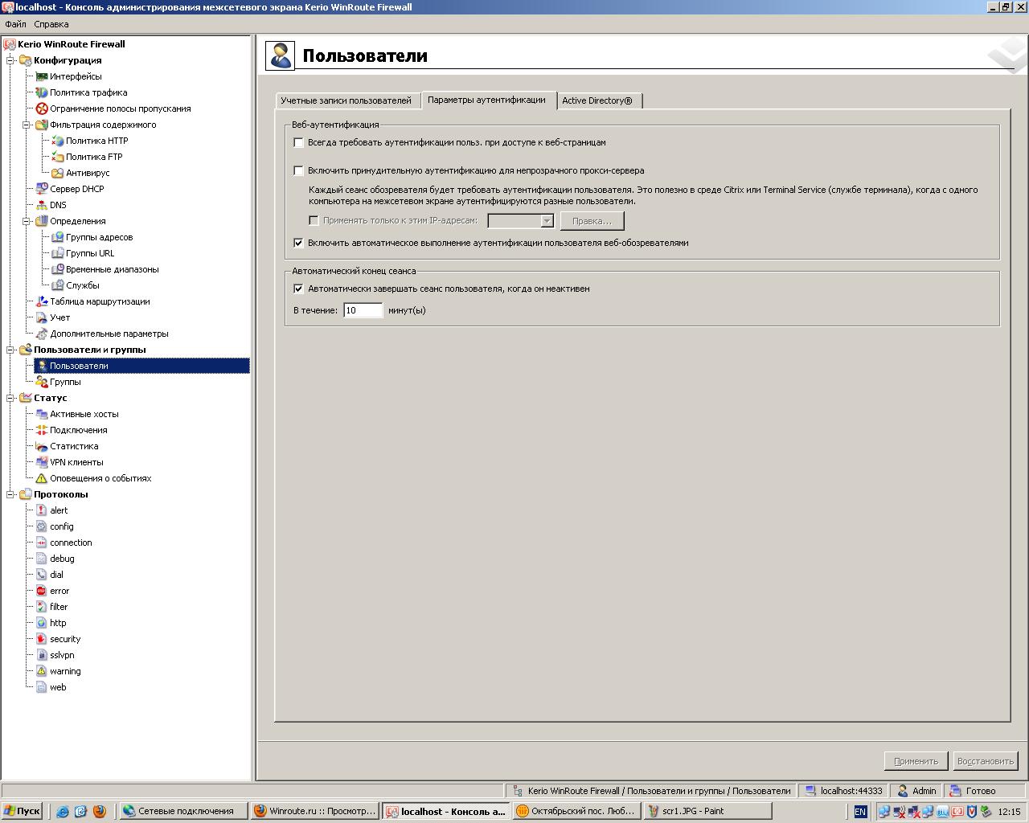Open Ограничение полосы пропускания red icon
The image size is (1029, 823).
[42, 109]
